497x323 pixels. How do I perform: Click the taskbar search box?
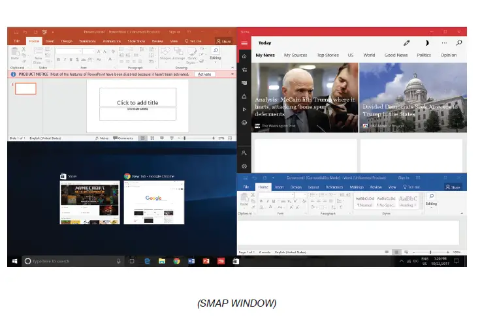click(x=73, y=261)
